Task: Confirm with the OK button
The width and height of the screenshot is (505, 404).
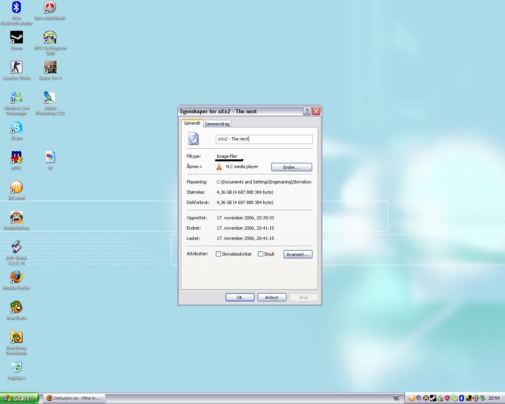Action: pos(239,297)
